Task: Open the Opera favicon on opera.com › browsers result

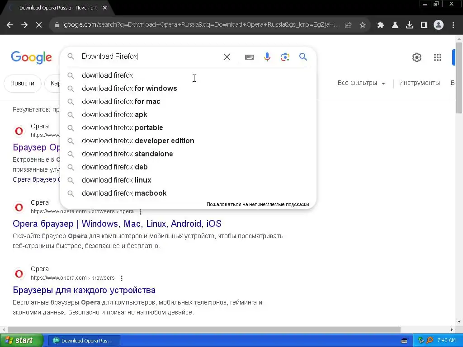Action: [19, 273]
